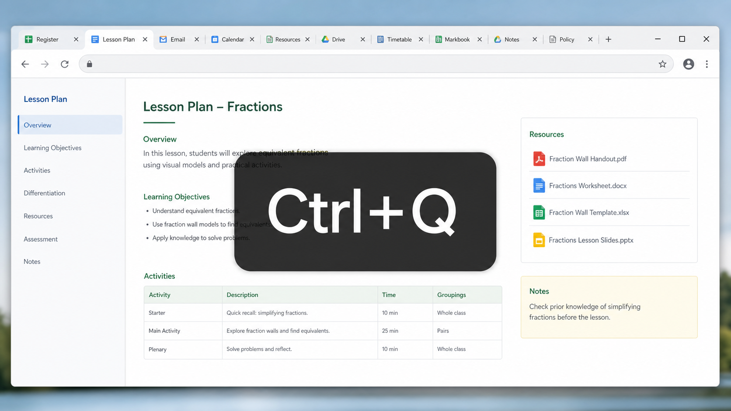Open a new tab with the plus button
The width and height of the screenshot is (731, 411).
pos(608,39)
